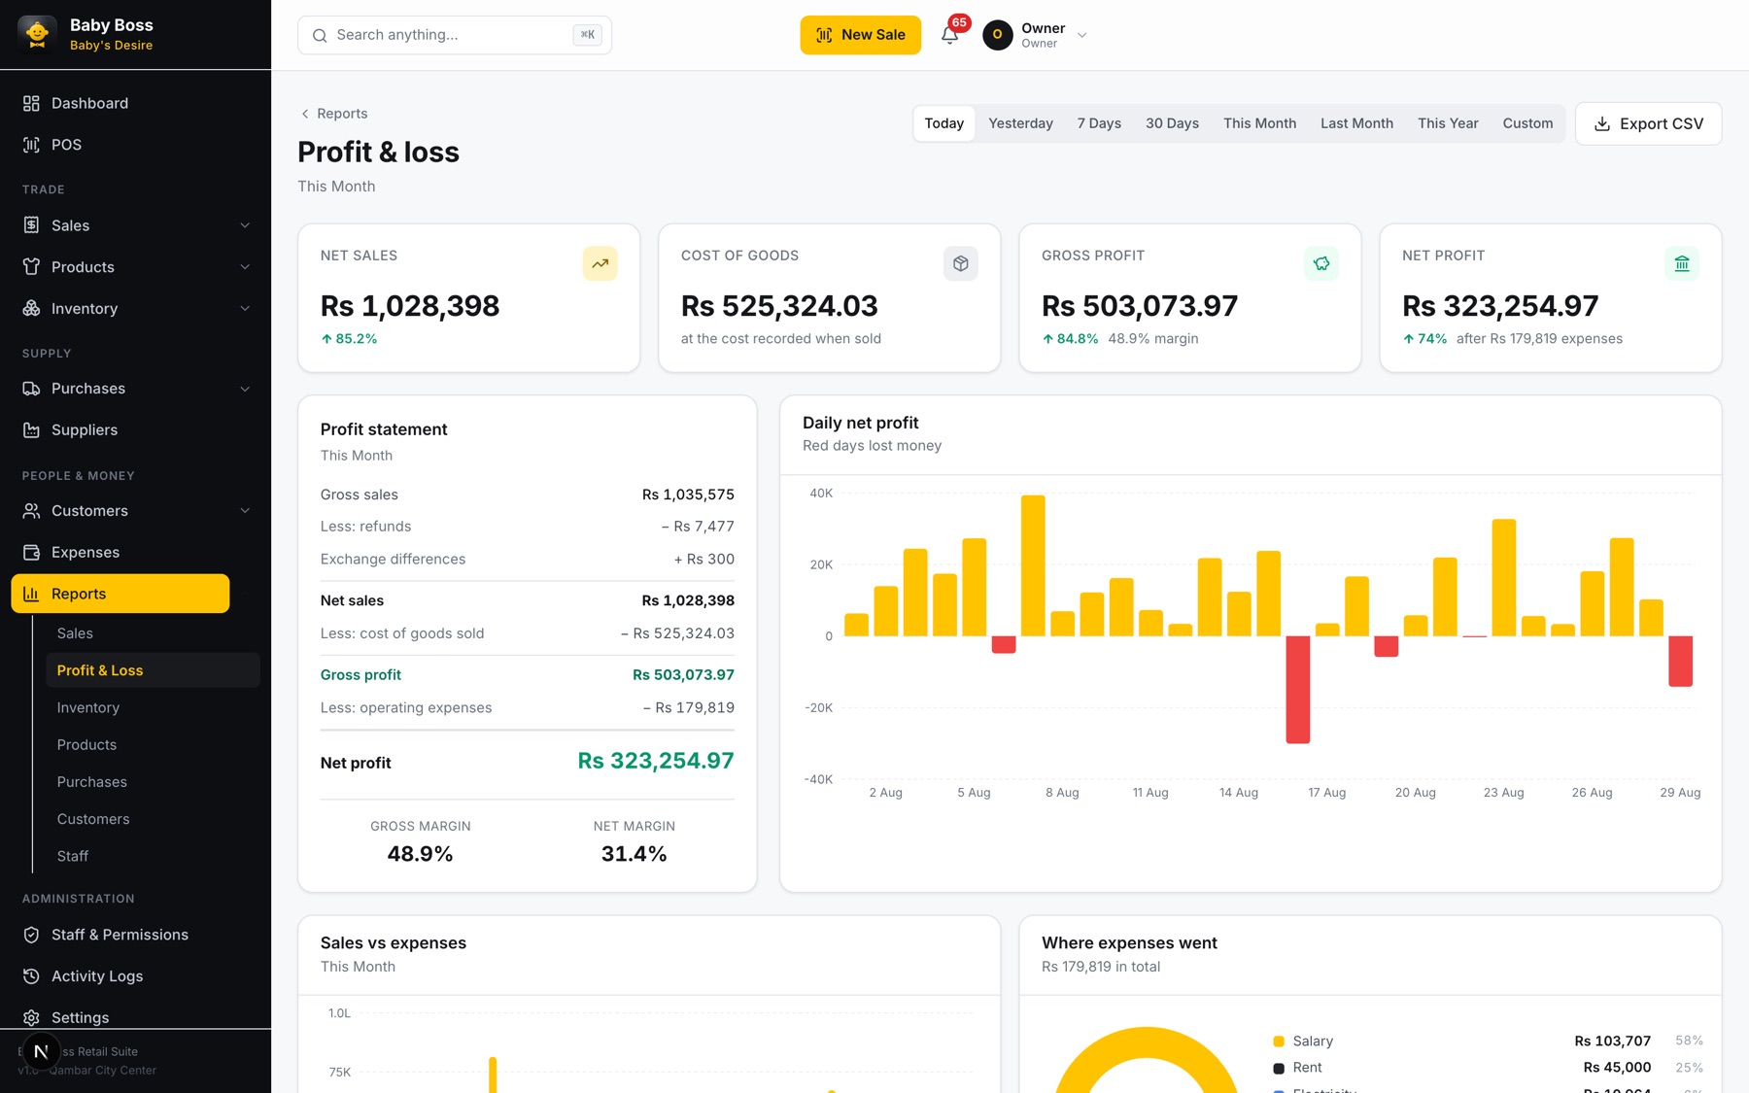Screen dimensions: 1749x1093
Task: Expand the Products sidebar menu chevron
Action: [x=245, y=267]
